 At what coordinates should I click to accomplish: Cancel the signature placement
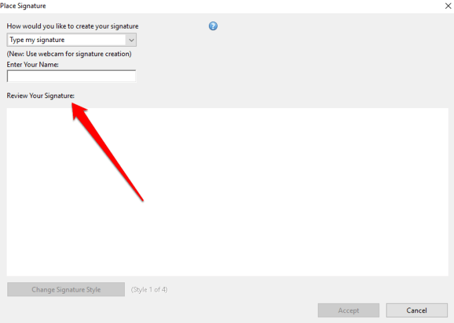pos(417,310)
